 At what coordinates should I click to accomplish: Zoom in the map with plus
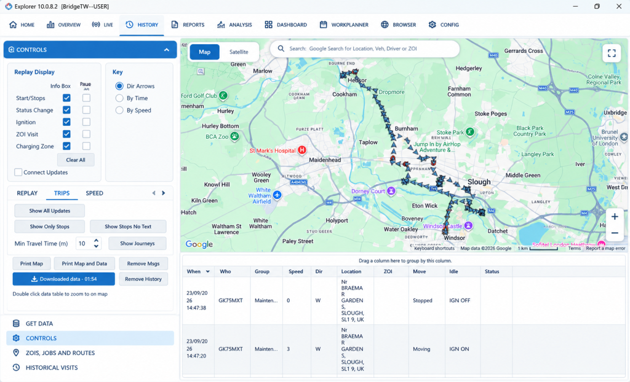(x=615, y=217)
